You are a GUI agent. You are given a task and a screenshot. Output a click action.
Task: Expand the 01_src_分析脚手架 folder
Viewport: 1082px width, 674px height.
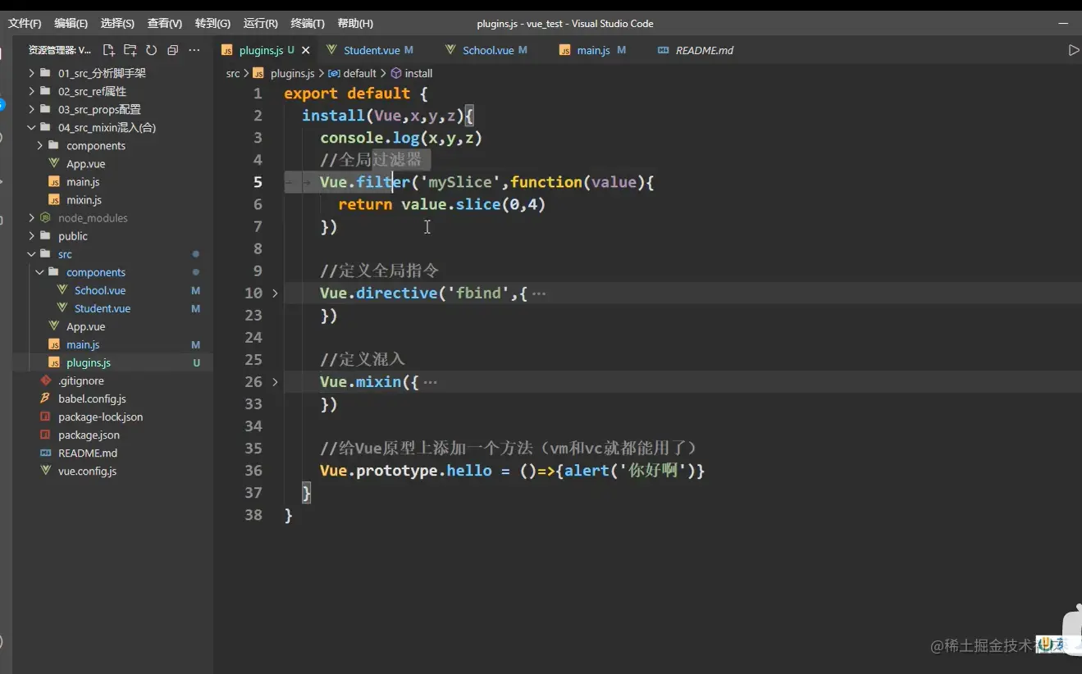click(102, 73)
